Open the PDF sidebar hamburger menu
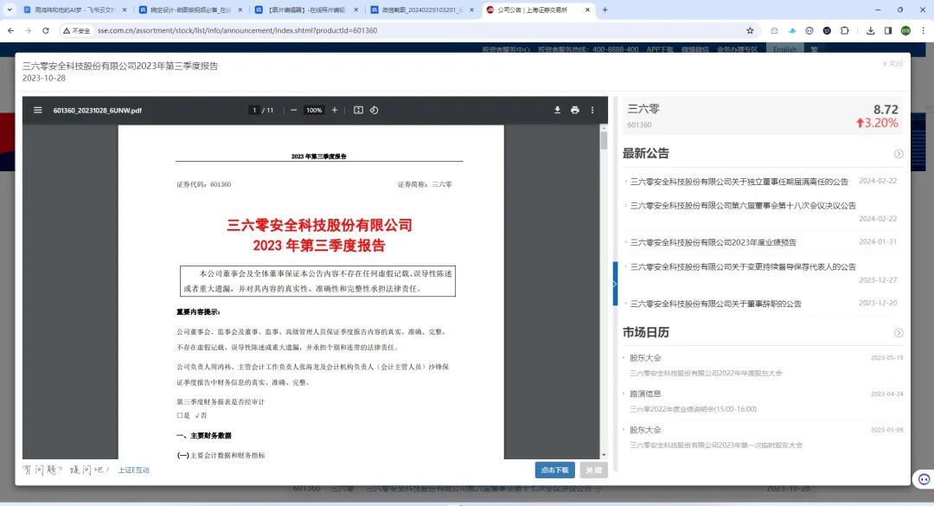The image size is (934, 506). [37, 111]
